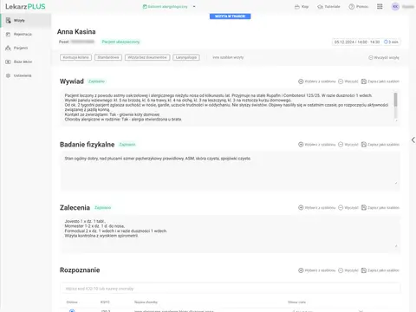Open the Wizyty section in sidebar
This screenshot has height=312, width=416.
tap(25, 21)
